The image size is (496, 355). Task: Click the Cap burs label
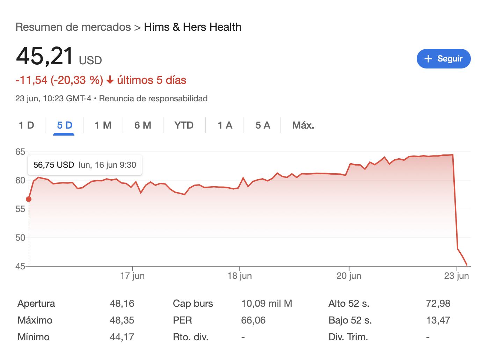[x=193, y=303]
